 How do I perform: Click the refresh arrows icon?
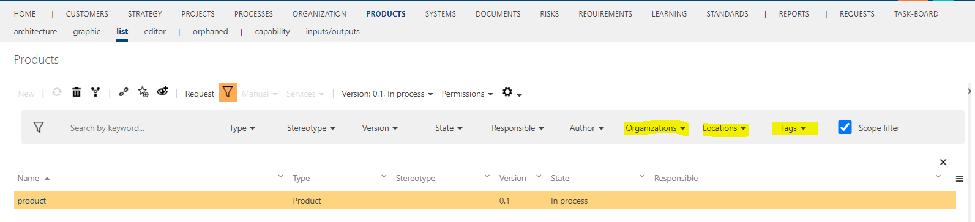(57, 92)
